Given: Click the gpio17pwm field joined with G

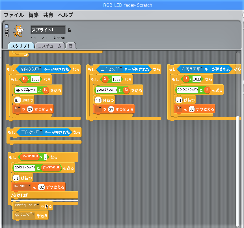Looking at the screenshot, I should [106, 90].
